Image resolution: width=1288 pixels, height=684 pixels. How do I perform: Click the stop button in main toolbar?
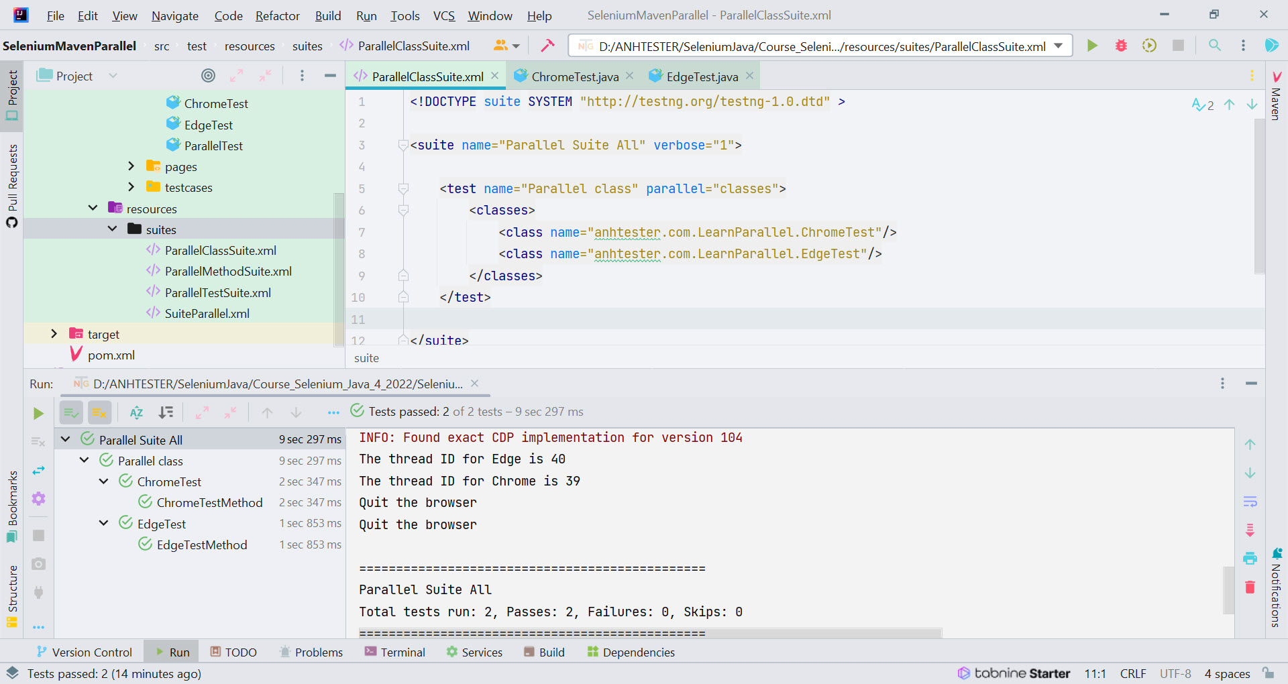pos(1178,46)
